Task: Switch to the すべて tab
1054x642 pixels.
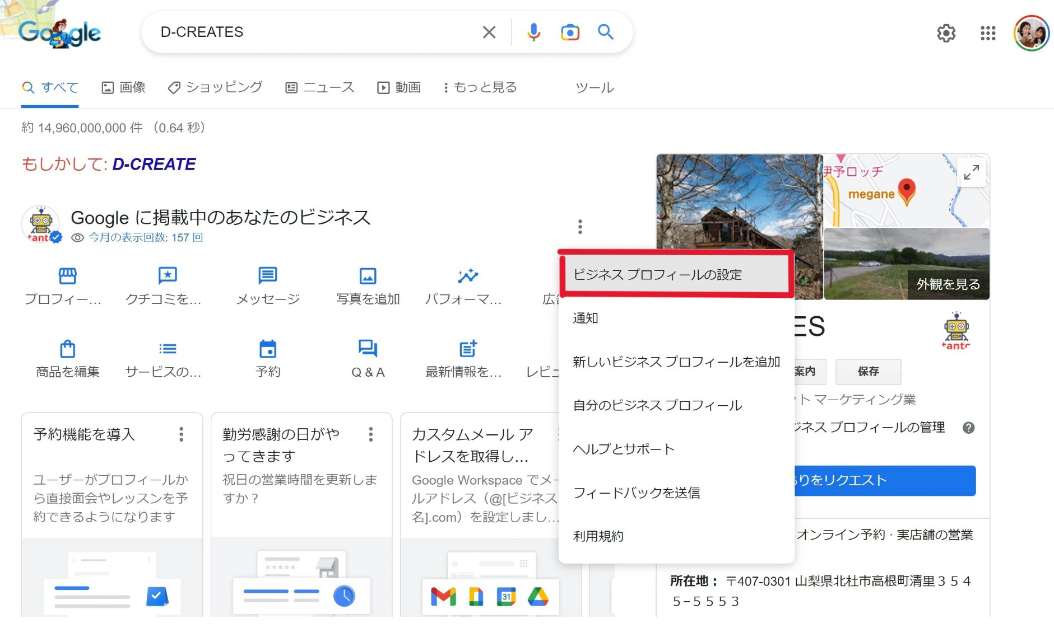Action: pyautogui.click(x=50, y=88)
